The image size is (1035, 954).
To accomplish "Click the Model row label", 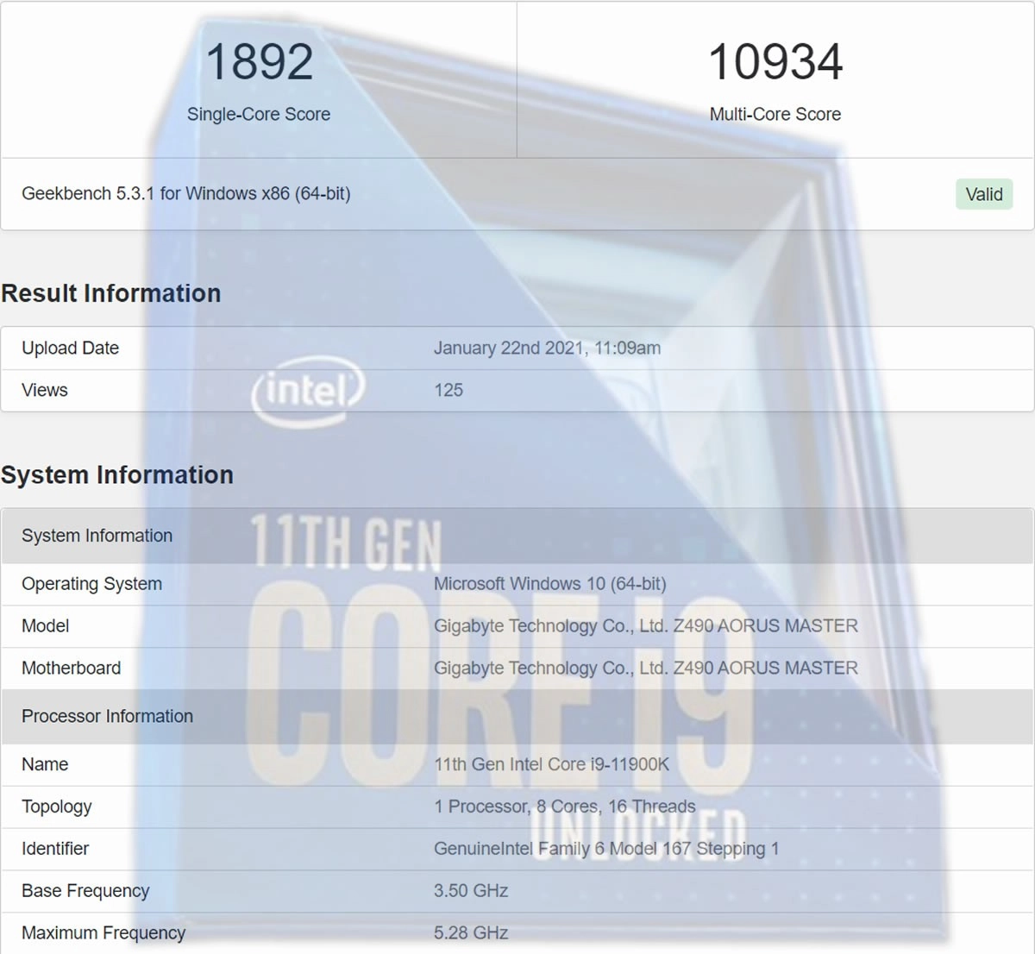I will tap(46, 625).
